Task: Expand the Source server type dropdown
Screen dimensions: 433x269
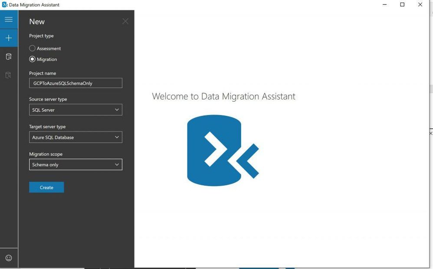Action: pos(75,110)
